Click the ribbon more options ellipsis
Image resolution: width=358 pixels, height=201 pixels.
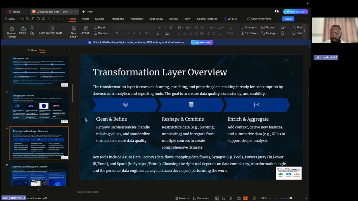tap(299, 19)
